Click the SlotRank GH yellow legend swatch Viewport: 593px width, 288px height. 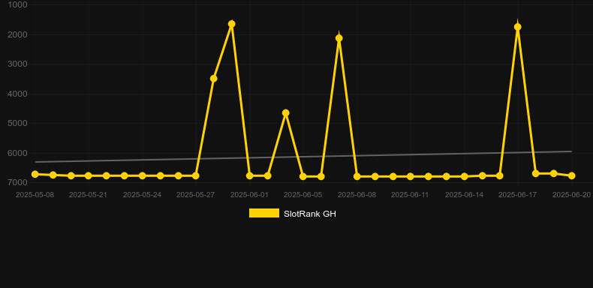tap(264, 213)
